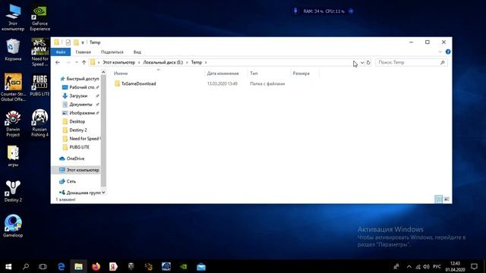Image resolution: width=486 pixels, height=273 pixels.
Task: Open Загрузки in navigation pane
Action: [78, 96]
